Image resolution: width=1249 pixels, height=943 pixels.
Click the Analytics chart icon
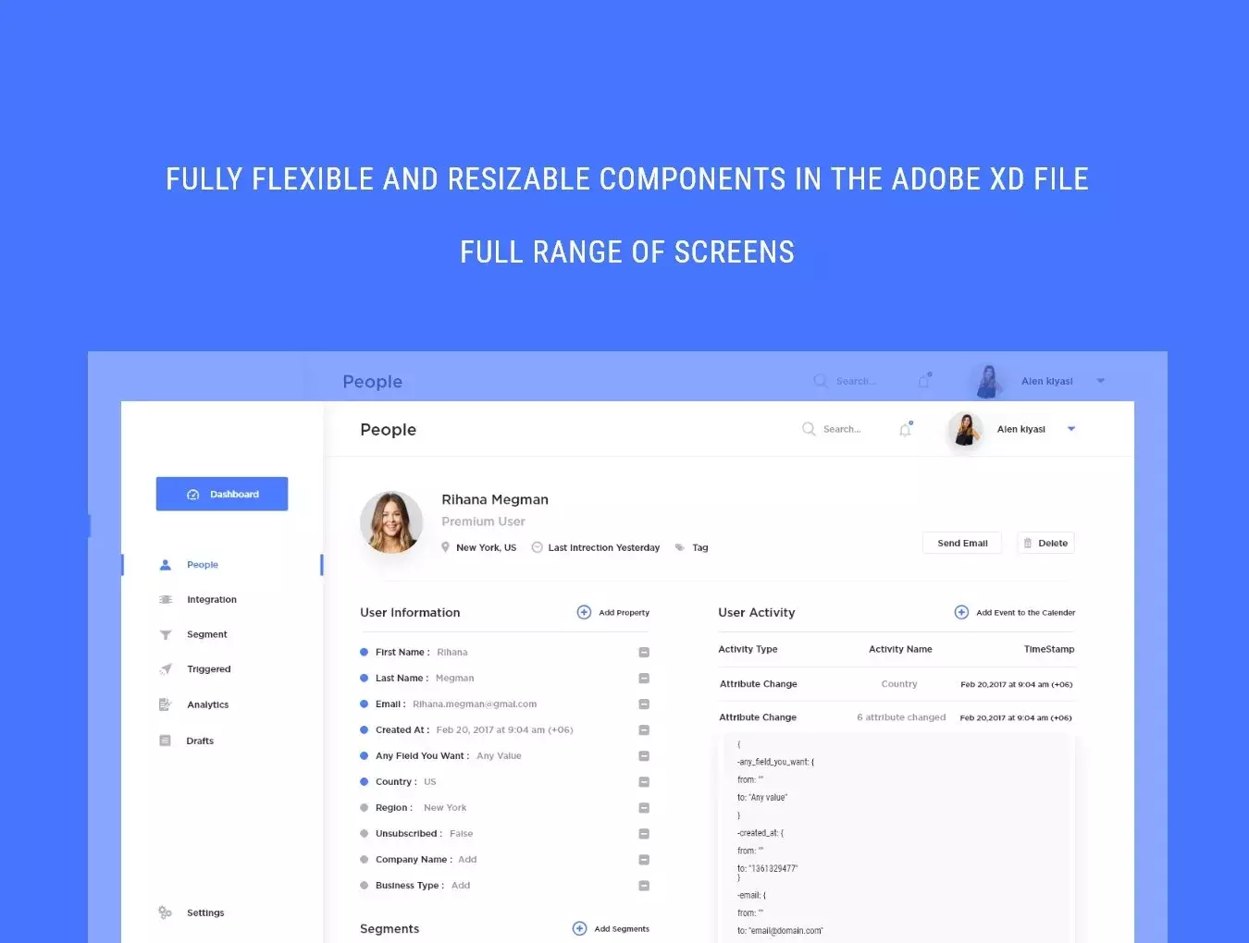(x=166, y=704)
